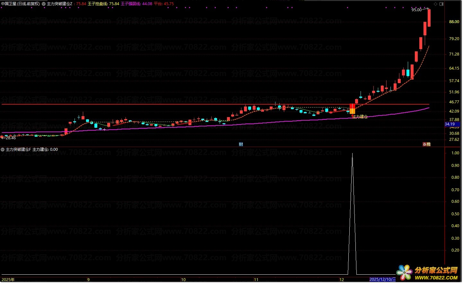Click the 28.46 low price annotation
Screen dimensions: 463x283
10,138
